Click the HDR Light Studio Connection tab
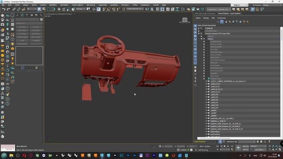The width and height of the screenshot is (283, 159). point(205,14)
